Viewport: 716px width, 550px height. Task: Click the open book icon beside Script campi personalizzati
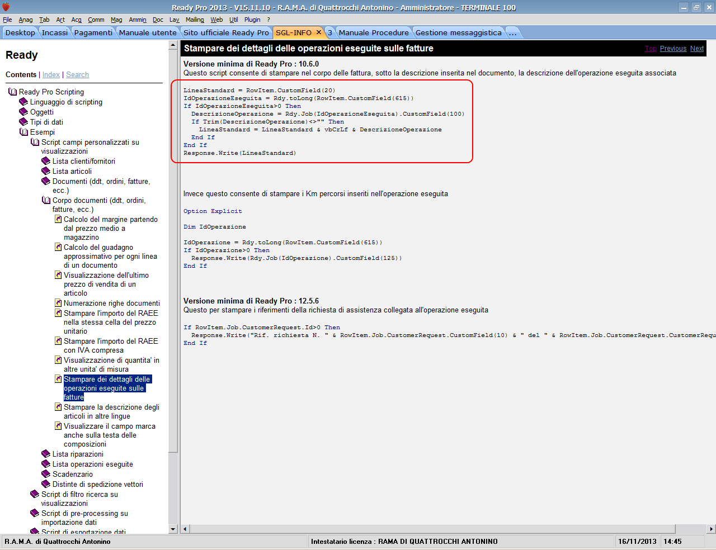(x=35, y=142)
